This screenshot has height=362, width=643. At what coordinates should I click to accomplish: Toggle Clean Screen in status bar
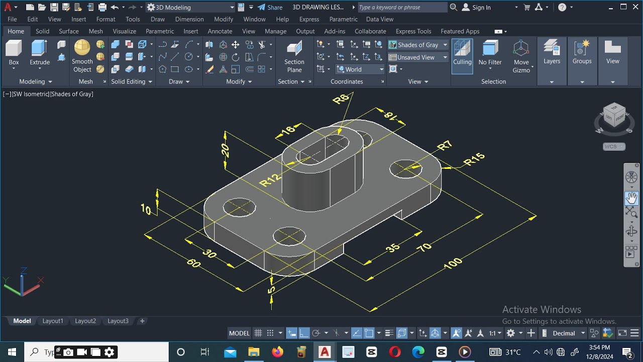622,333
